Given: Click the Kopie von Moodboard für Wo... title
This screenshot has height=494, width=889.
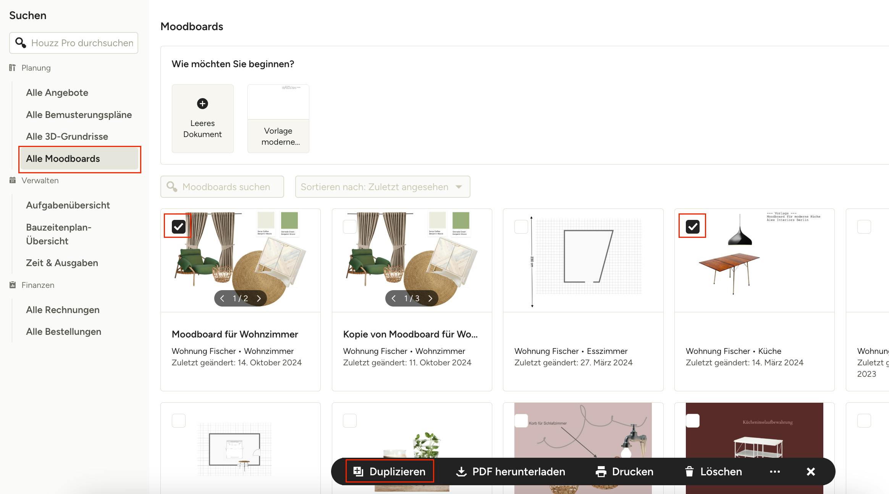Looking at the screenshot, I should click(x=411, y=334).
